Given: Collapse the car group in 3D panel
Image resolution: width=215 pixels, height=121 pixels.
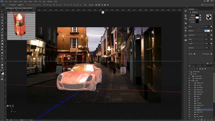Looking at the screenshot, I should pyautogui.click(x=192, y=81).
